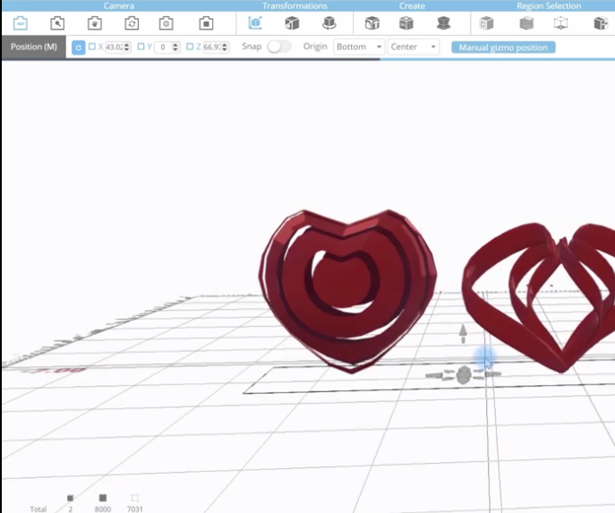615x513 pixels.
Task: Select the rightmost Region Selection cube icon
Action: pos(601,23)
